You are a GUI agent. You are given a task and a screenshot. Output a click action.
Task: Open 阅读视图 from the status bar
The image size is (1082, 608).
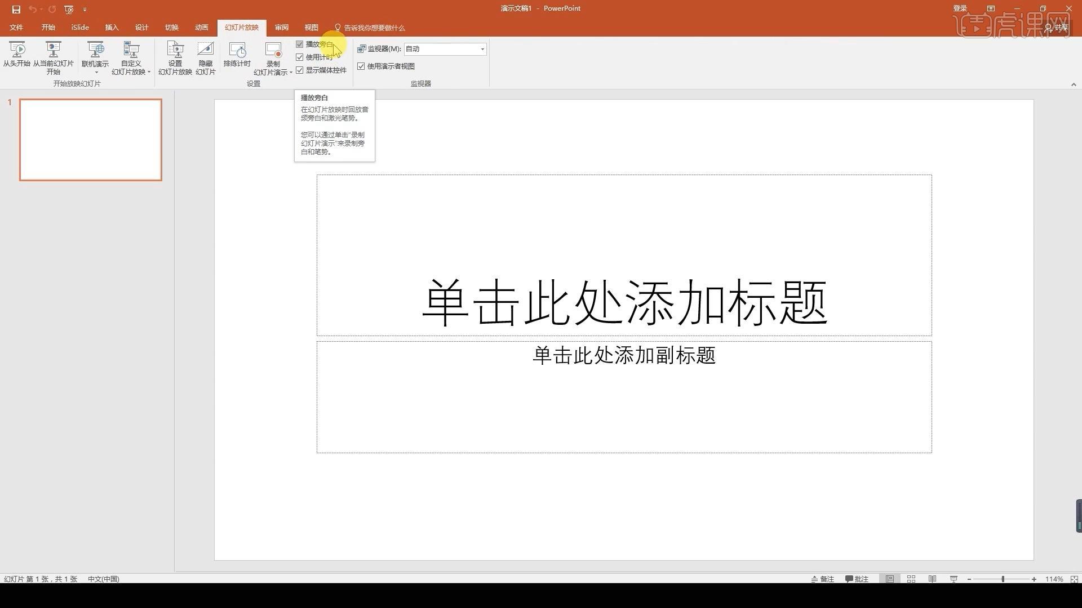click(932, 579)
